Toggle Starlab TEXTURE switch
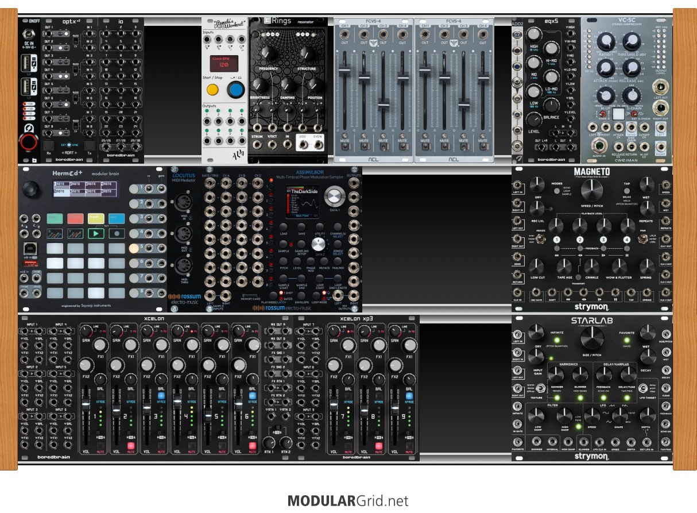Viewport: 697px width, 513px height. [x=540, y=388]
